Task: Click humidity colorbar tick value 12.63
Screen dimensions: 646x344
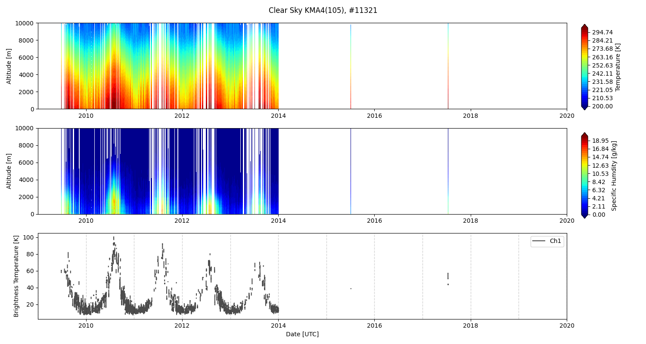Action: (600, 166)
